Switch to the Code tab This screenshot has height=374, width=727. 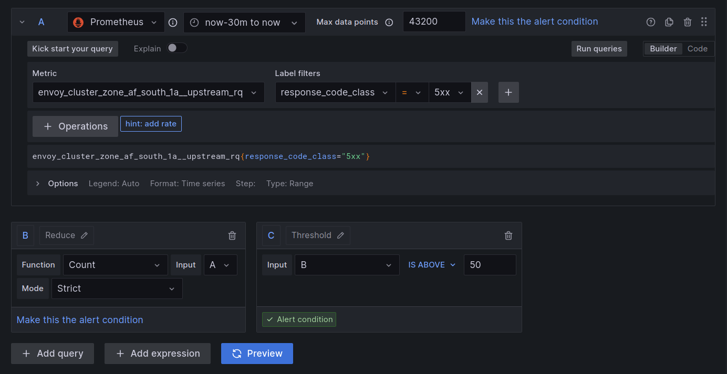tap(698, 48)
